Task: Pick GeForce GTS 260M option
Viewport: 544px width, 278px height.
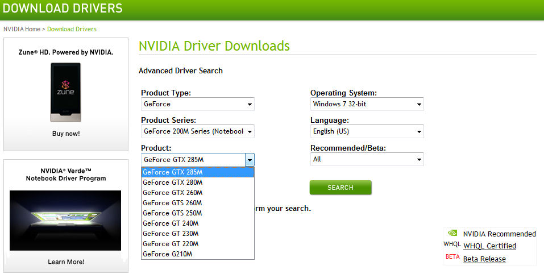Action: point(198,203)
